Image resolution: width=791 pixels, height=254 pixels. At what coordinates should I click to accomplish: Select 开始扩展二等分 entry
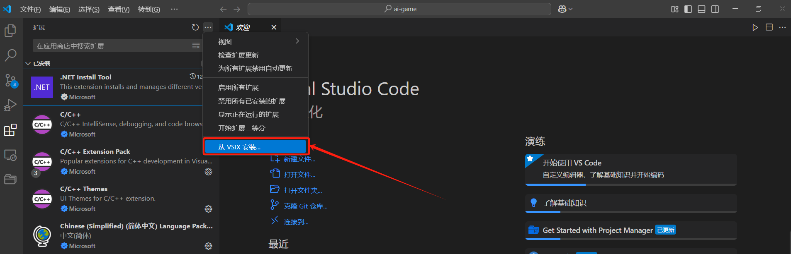(x=256, y=128)
